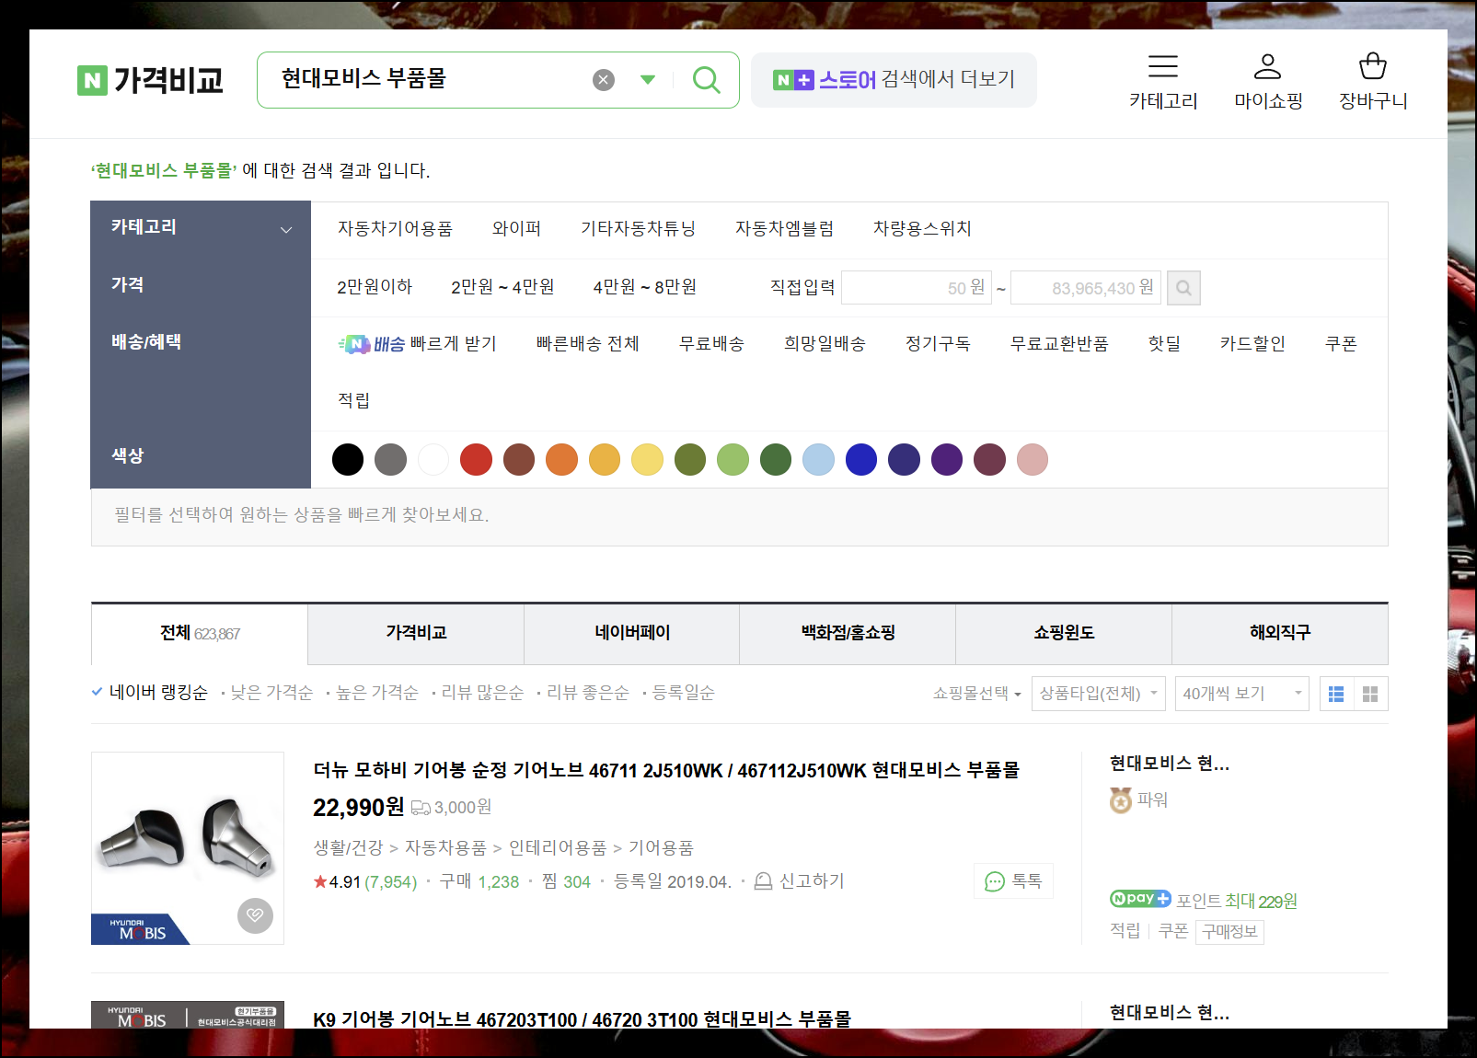Image resolution: width=1477 pixels, height=1058 pixels.
Task: Click the price range search icon button
Action: 1183,288
